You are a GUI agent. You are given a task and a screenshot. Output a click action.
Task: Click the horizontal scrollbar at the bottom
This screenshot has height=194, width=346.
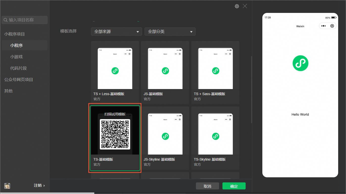[x=47, y=193]
